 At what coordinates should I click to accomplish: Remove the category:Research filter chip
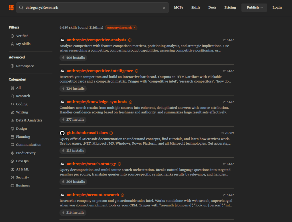(134, 28)
